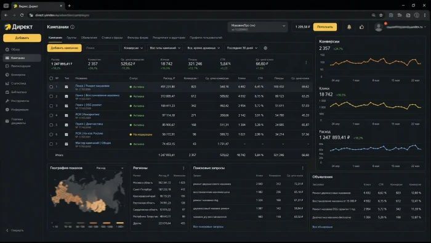
Task: Open table settings gear icon
Action: (265, 48)
